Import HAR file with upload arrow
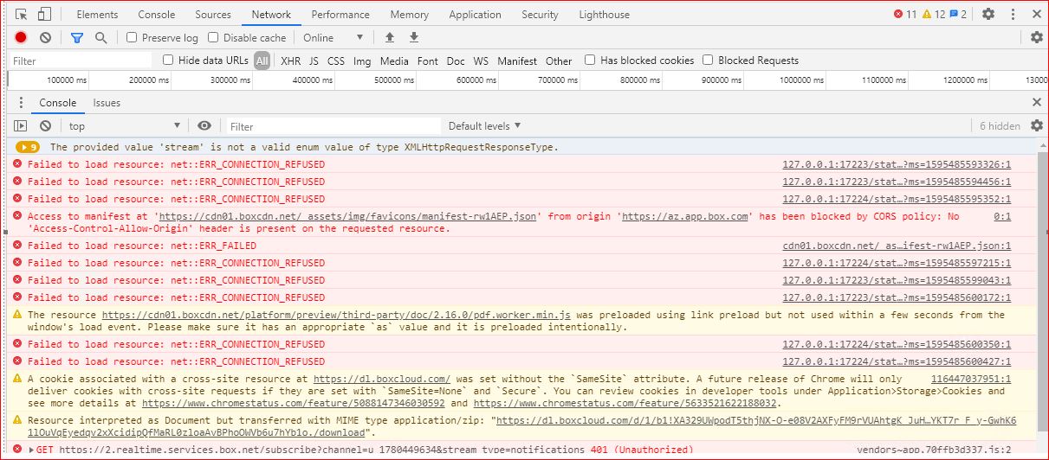This screenshot has height=460, width=1049. 390,37
